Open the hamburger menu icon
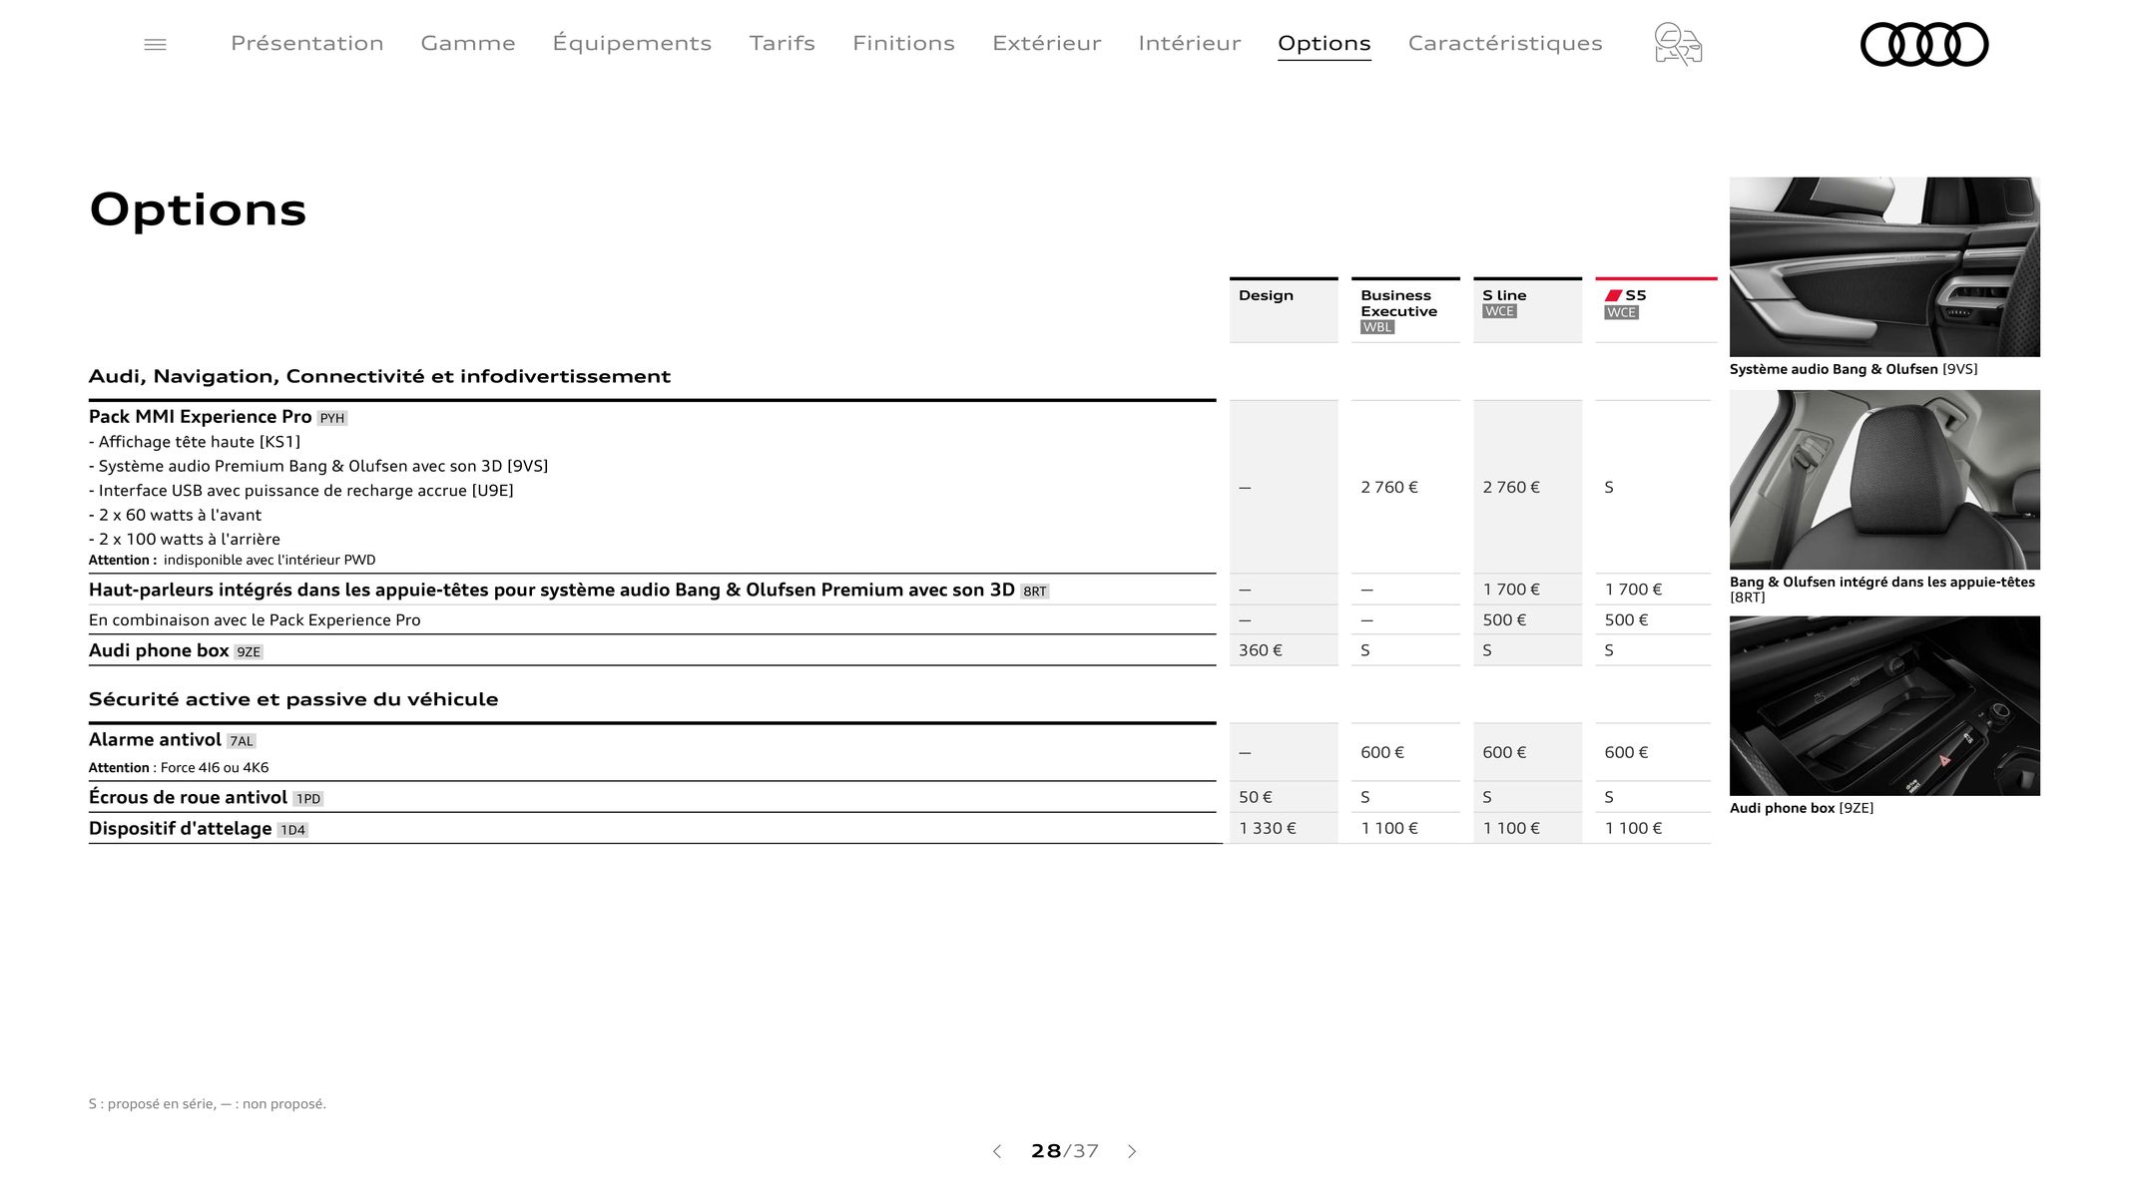The width and height of the screenshot is (2129, 1197). click(155, 44)
